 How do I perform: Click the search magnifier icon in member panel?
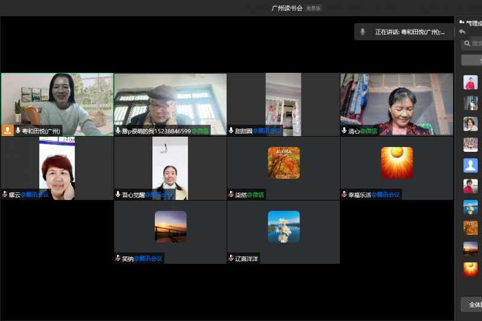coord(467,43)
